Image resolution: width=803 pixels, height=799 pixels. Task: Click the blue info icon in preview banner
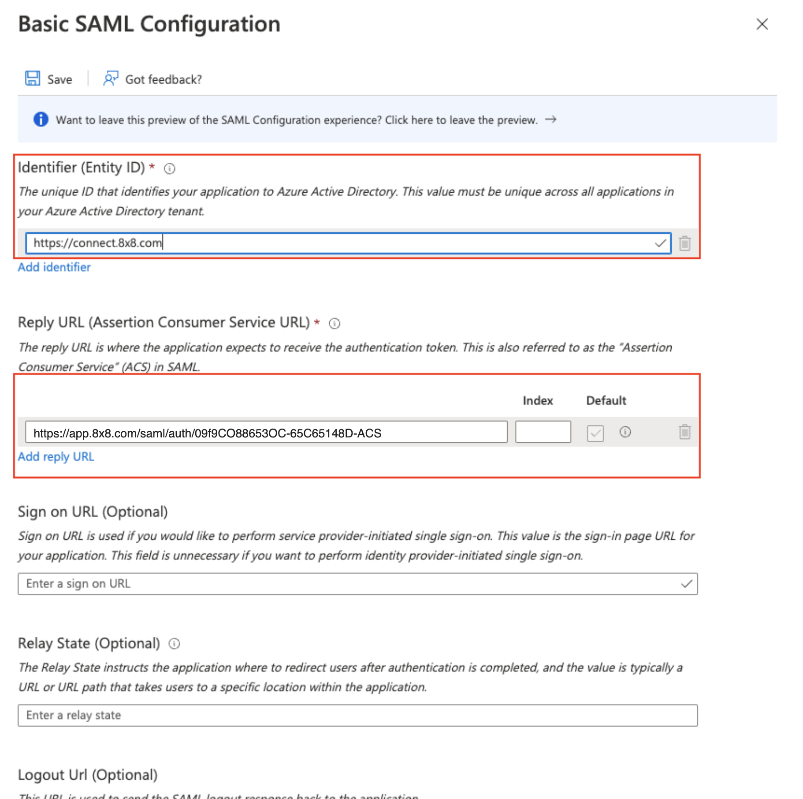(x=41, y=119)
